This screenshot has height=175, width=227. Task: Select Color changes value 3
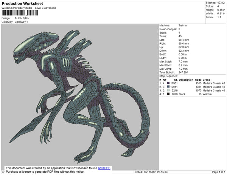[179, 29]
